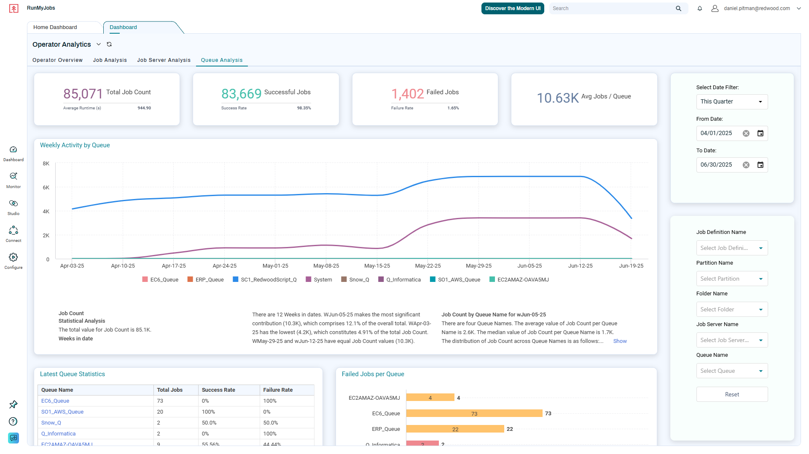Clear the To Date value

[x=746, y=165]
